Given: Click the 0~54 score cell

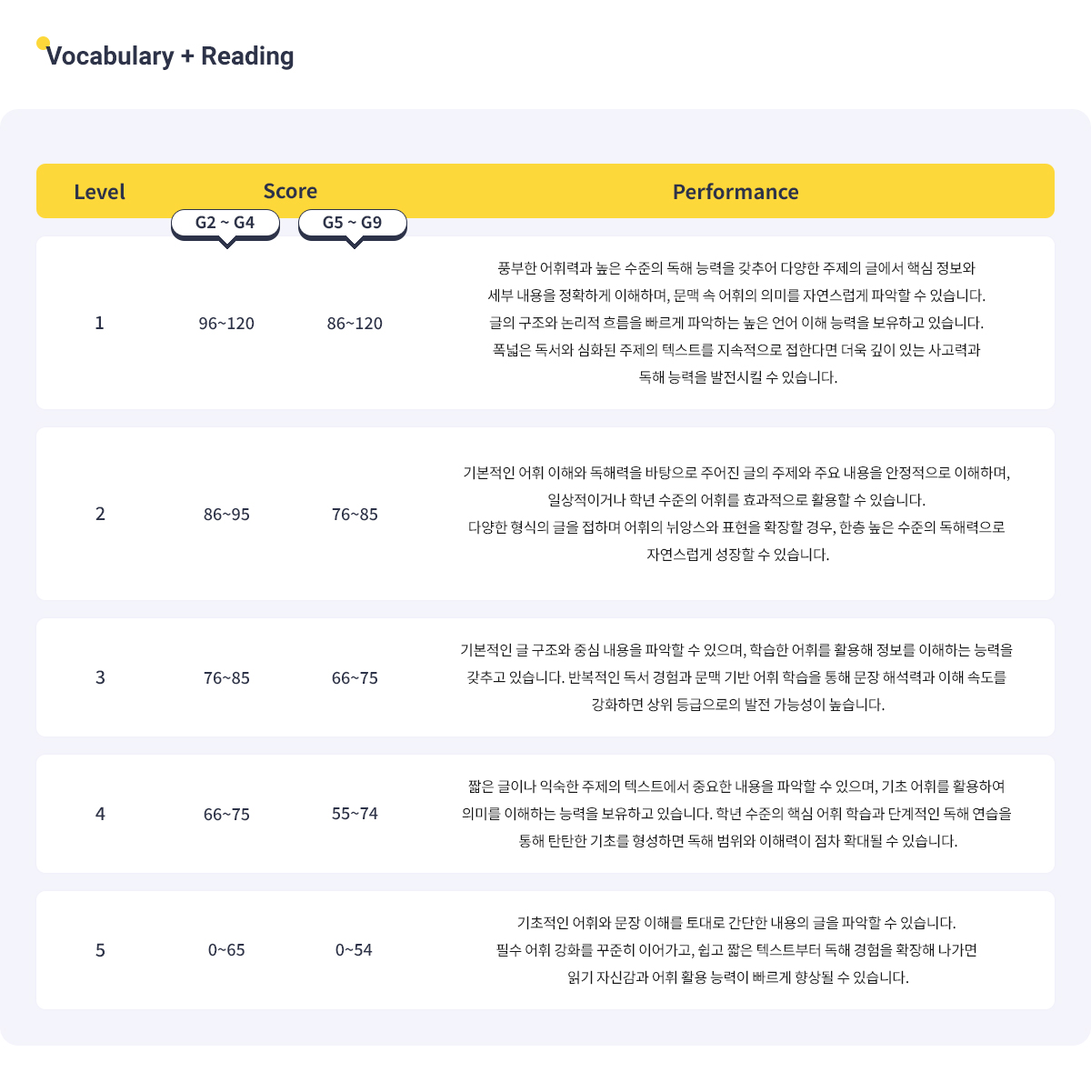Looking at the screenshot, I should coord(354,950).
